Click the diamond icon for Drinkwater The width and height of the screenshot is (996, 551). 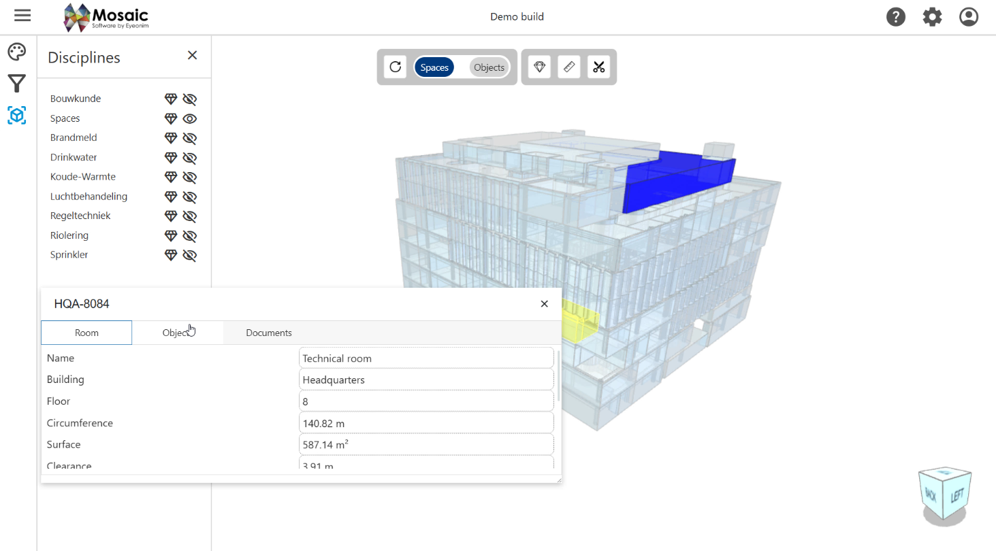[171, 158]
